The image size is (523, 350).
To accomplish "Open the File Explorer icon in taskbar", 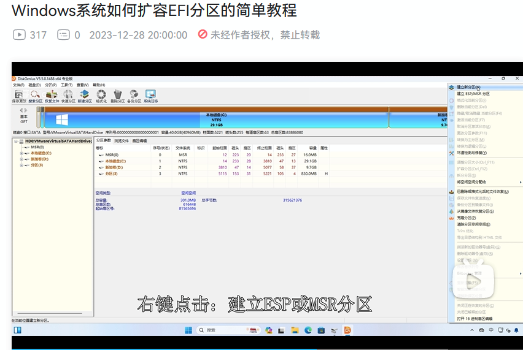I will pyautogui.click(x=295, y=330).
